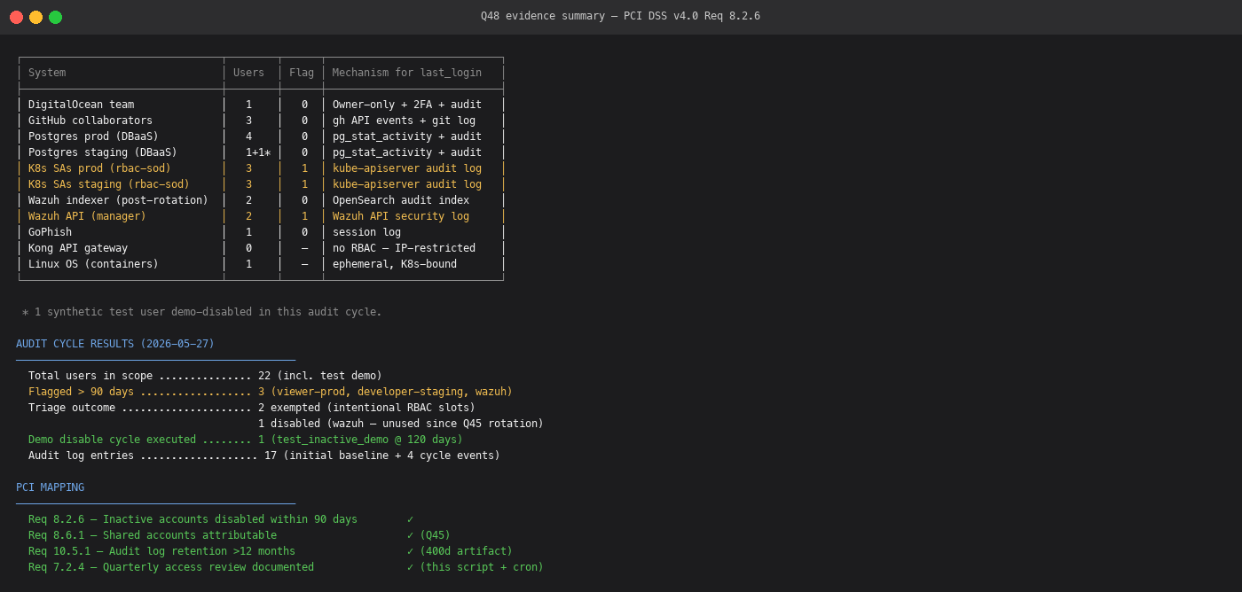This screenshot has width=1242, height=592.
Task: Click the 'Total users in scope' line
Action: tap(205, 376)
